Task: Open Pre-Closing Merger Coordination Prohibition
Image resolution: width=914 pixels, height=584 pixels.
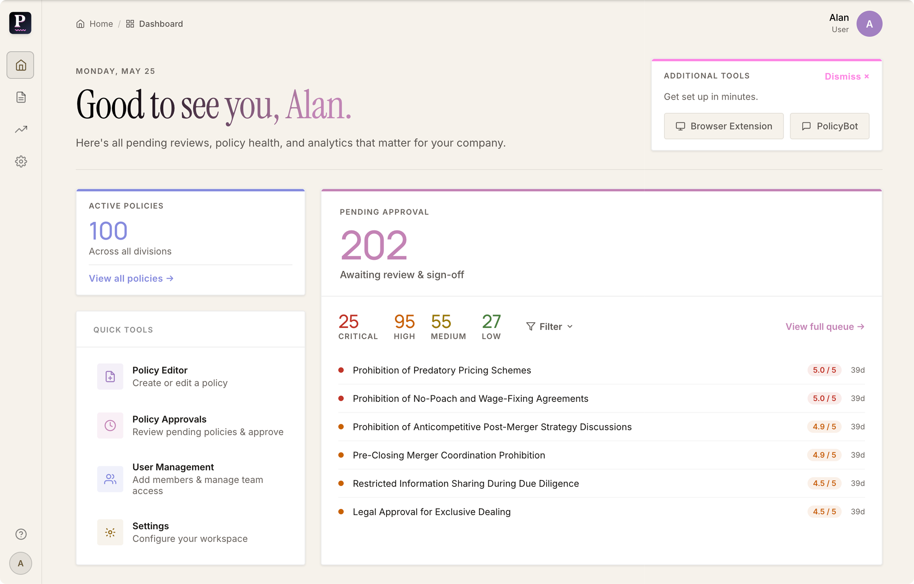Action: click(601, 455)
